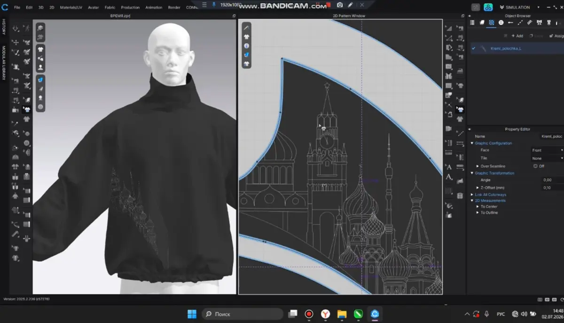The width and height of the screenshot is (564, 323).
Task: Open File Explorer from the taskbar
Action: click(x=342, y=314)
